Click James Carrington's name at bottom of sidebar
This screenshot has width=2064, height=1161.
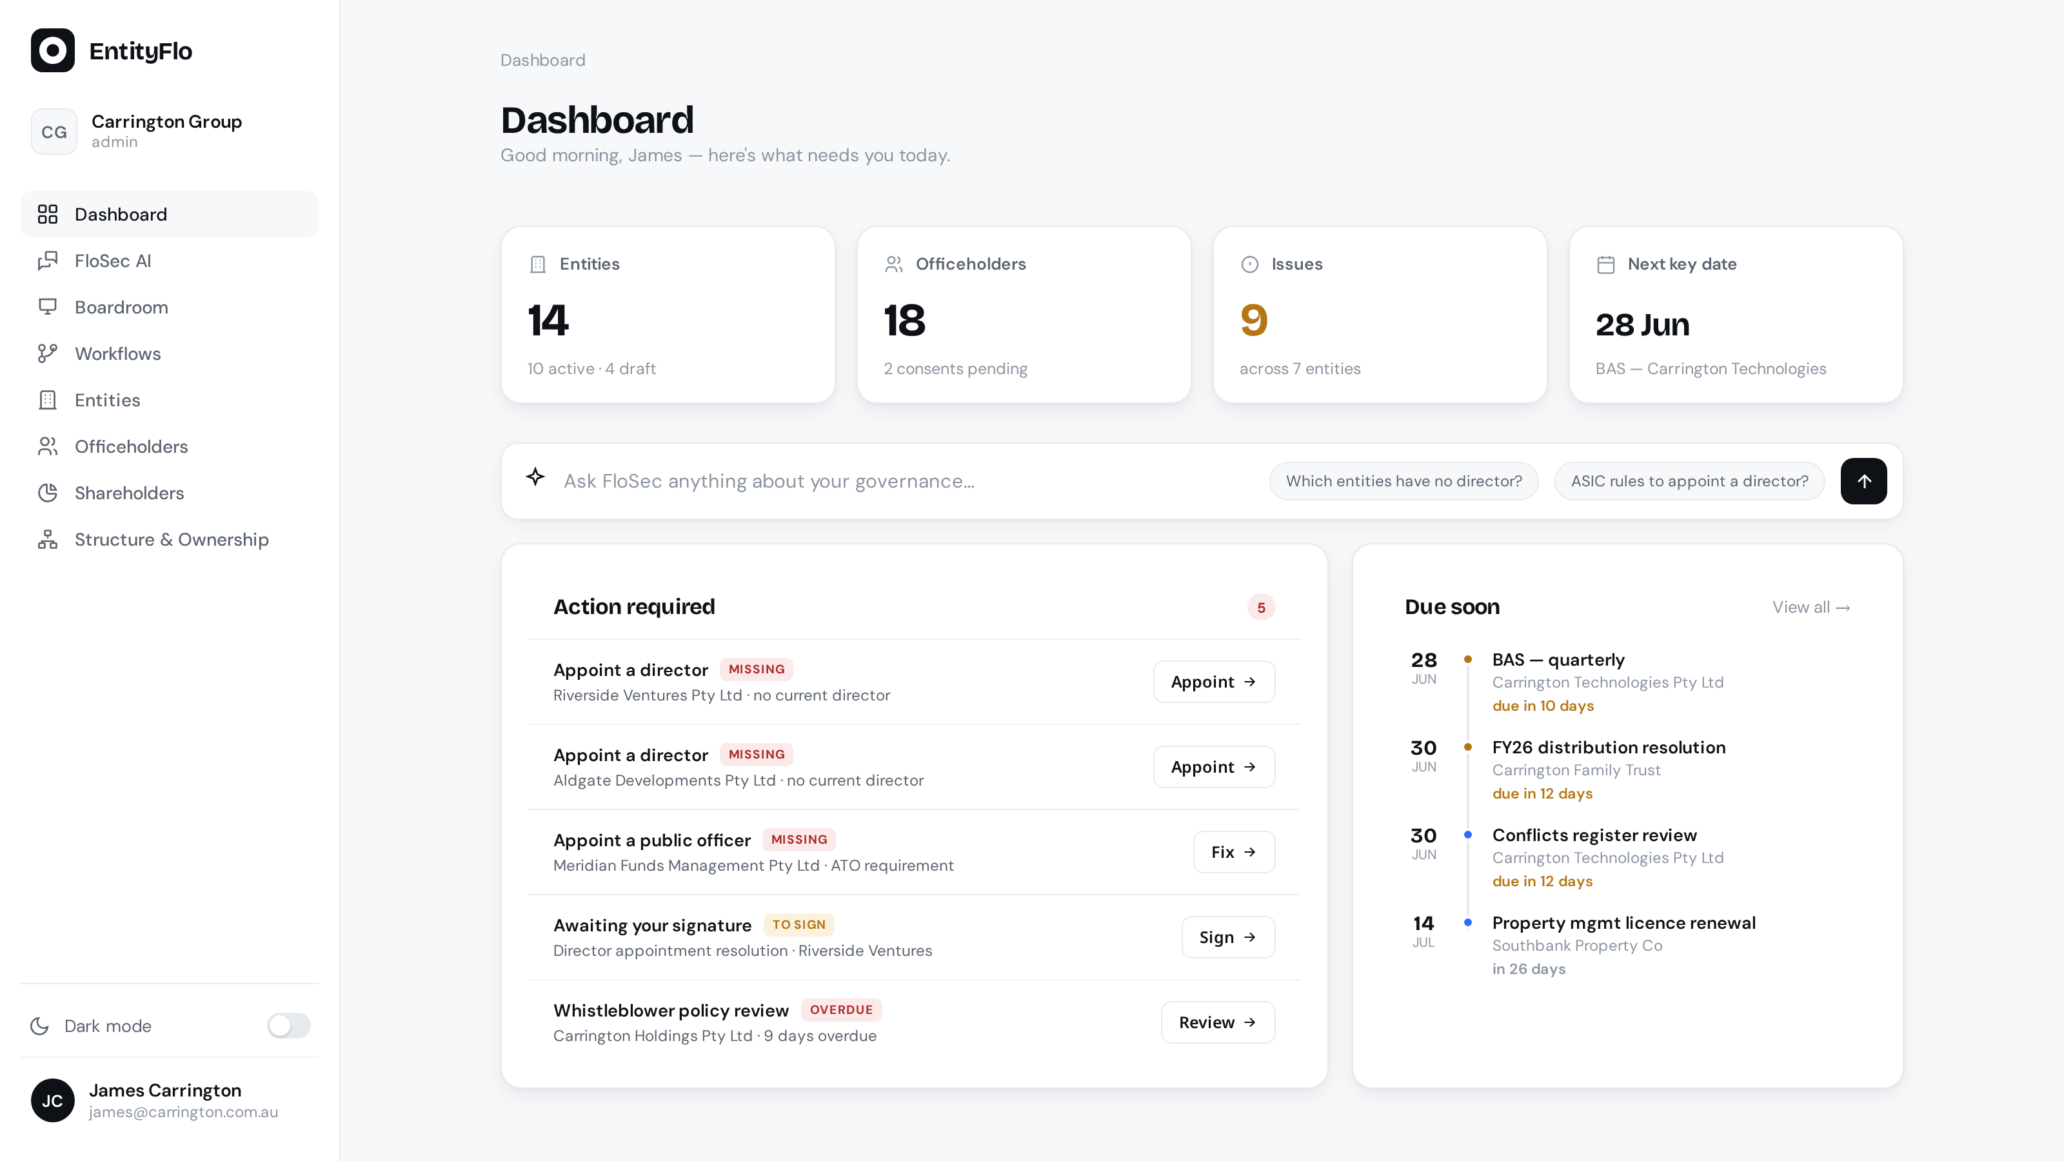click(x=165, y=1089)
